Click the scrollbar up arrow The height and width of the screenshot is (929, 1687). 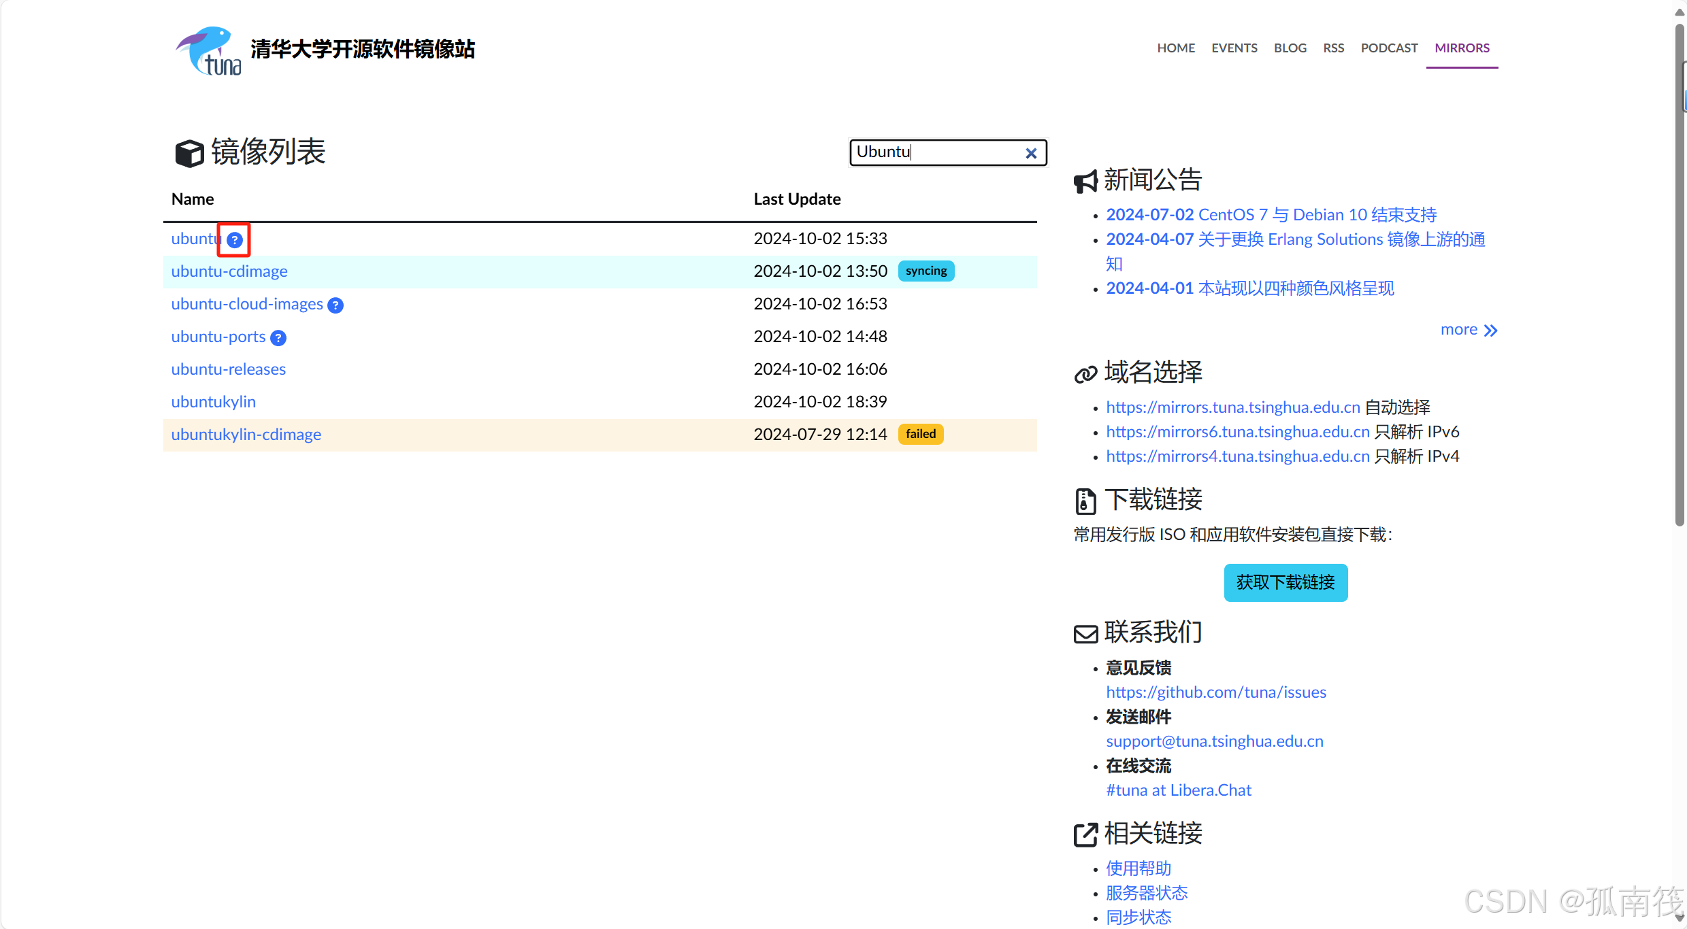click(1680, 12)
